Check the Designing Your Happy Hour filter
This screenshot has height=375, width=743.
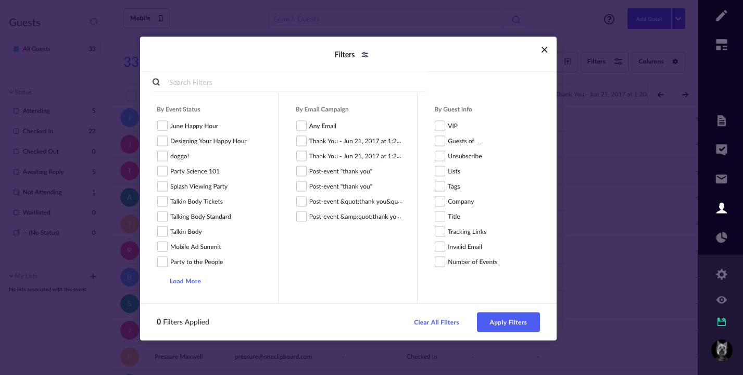pos(162,141)
